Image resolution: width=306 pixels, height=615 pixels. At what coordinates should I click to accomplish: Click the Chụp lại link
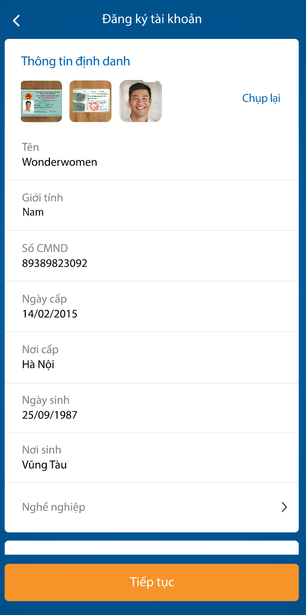pyautogui.click(x=261, y=98)
